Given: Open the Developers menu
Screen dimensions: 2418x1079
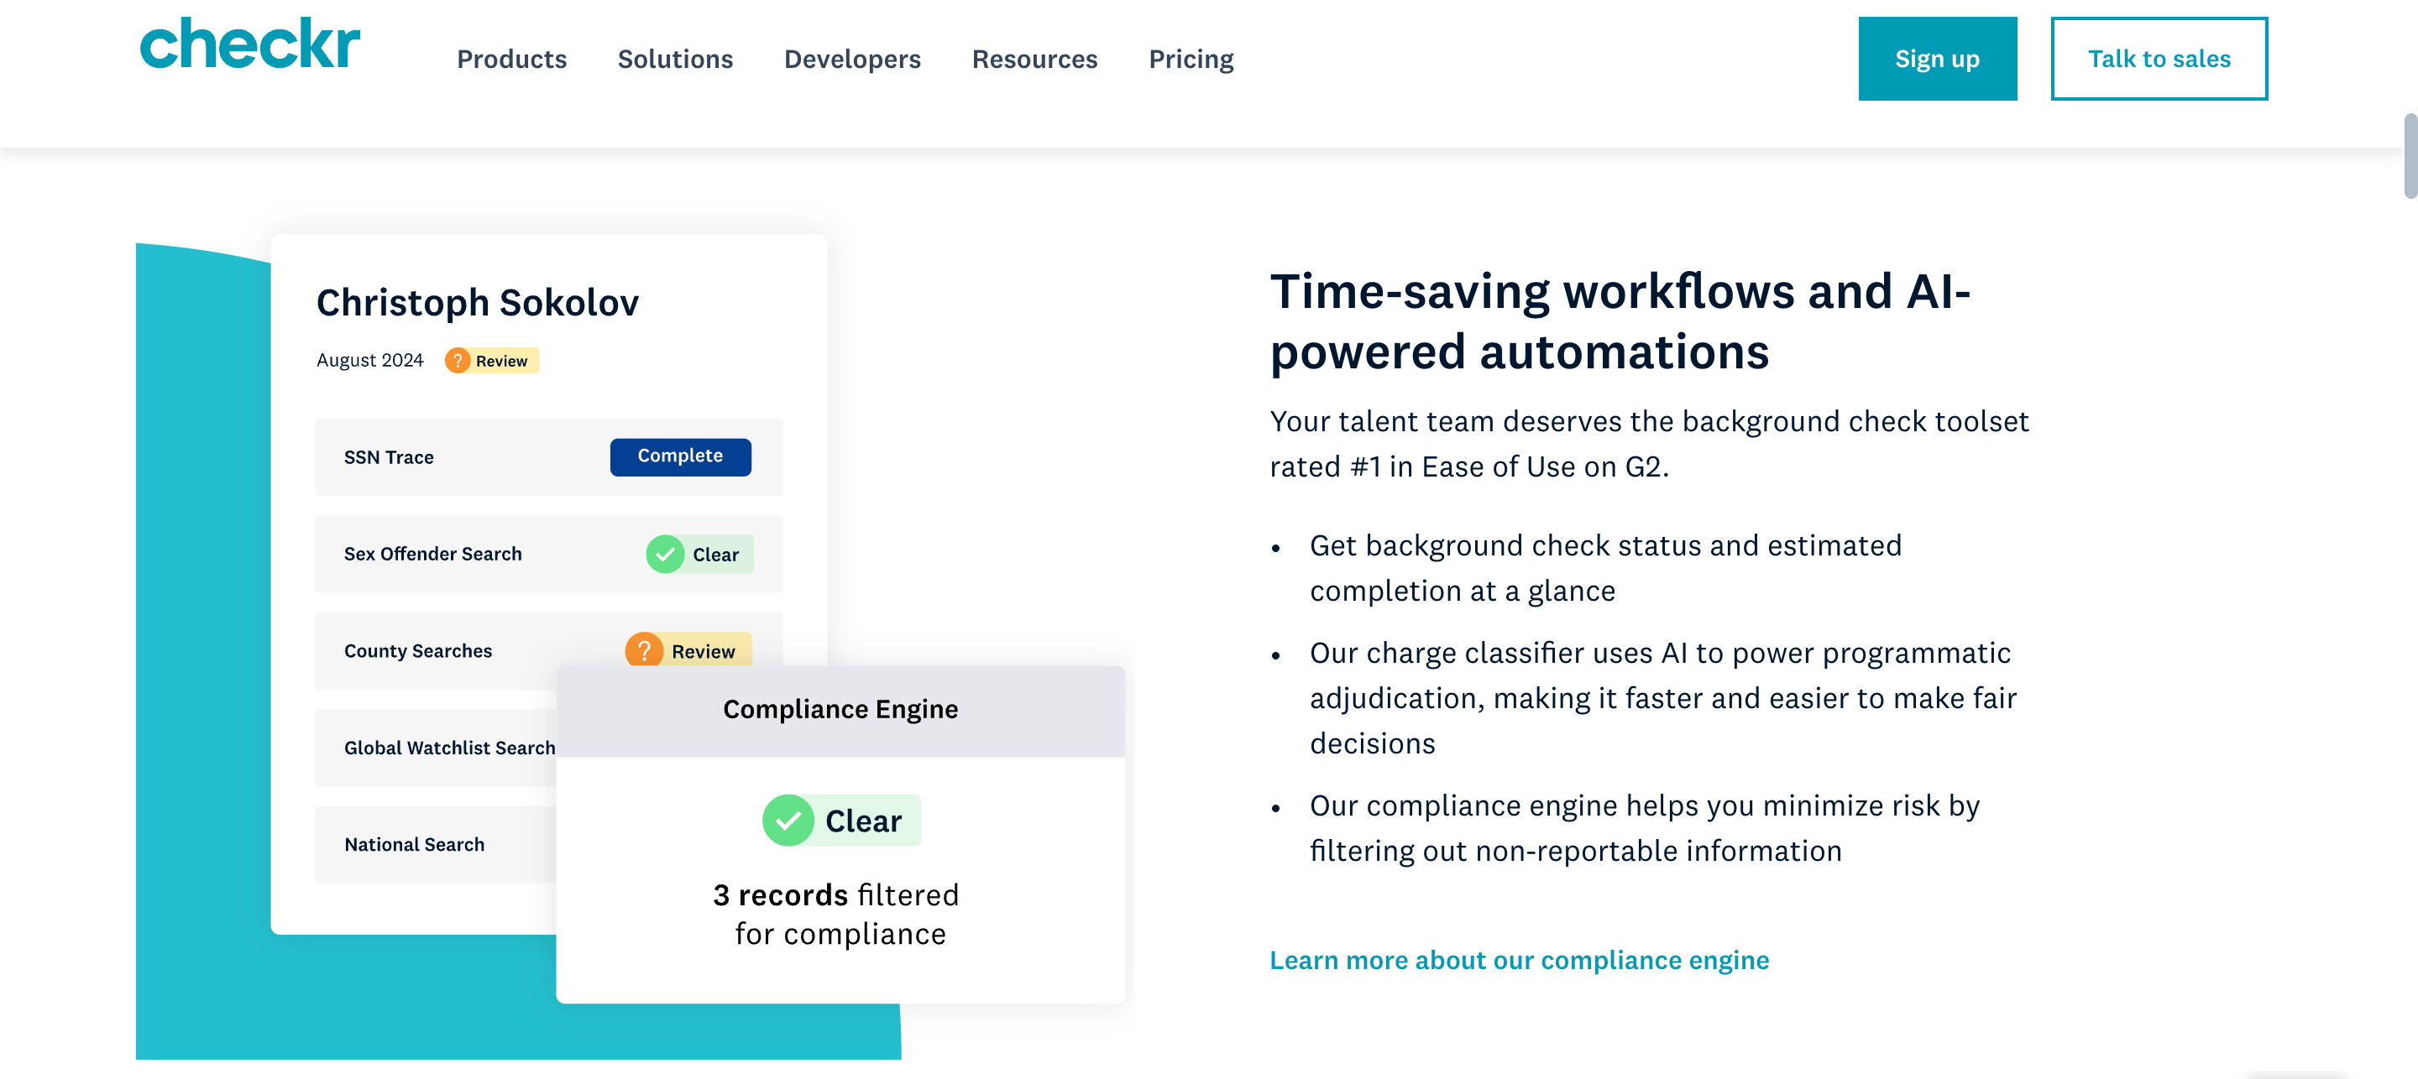Looking at the screenshot, I should point(852,59).
